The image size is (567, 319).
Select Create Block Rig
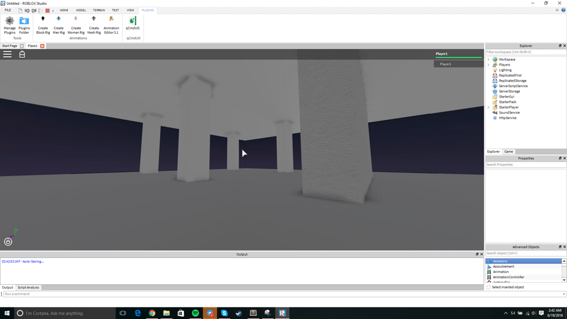(x=43, y=23)
